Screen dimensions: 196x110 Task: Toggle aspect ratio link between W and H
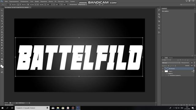(x=36, y=5)
